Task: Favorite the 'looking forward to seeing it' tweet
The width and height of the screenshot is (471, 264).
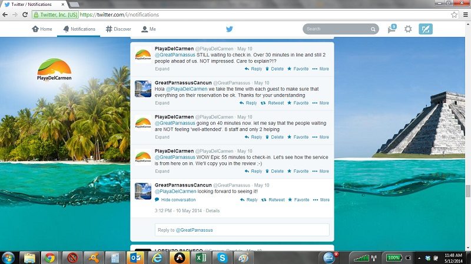Action: 298,200
